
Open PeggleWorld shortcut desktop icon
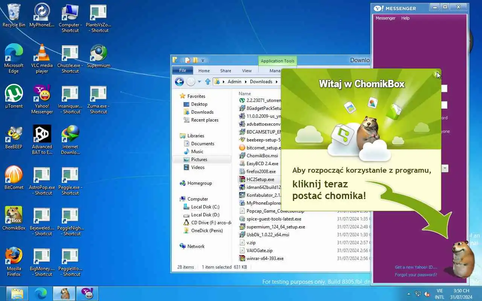point(70,261)
